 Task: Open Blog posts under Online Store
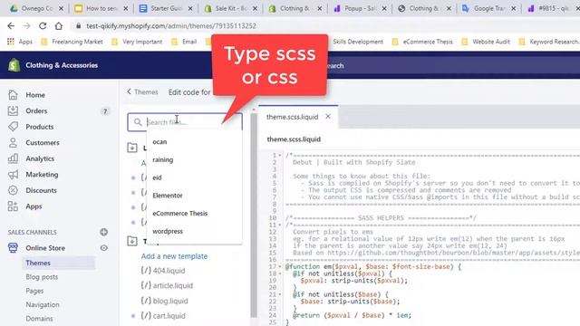tap(42, 277)
